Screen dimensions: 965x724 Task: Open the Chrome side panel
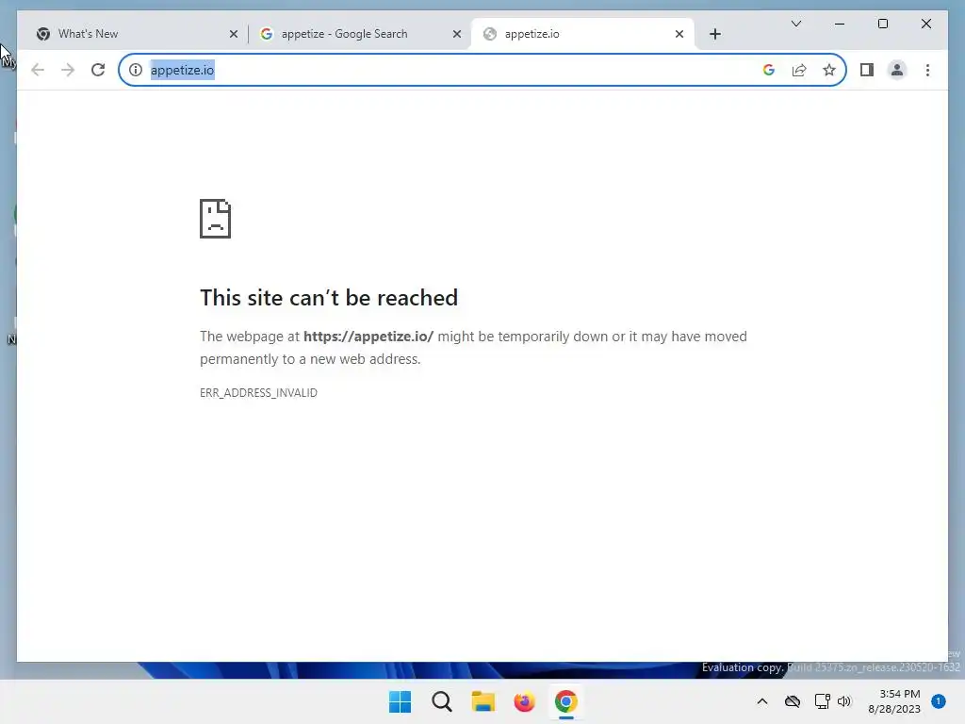click(x=867, y=70)
